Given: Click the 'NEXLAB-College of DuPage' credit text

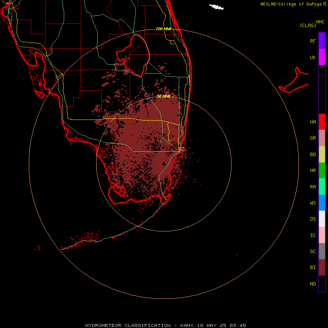Looking at the screenshot, I should 291,4.
